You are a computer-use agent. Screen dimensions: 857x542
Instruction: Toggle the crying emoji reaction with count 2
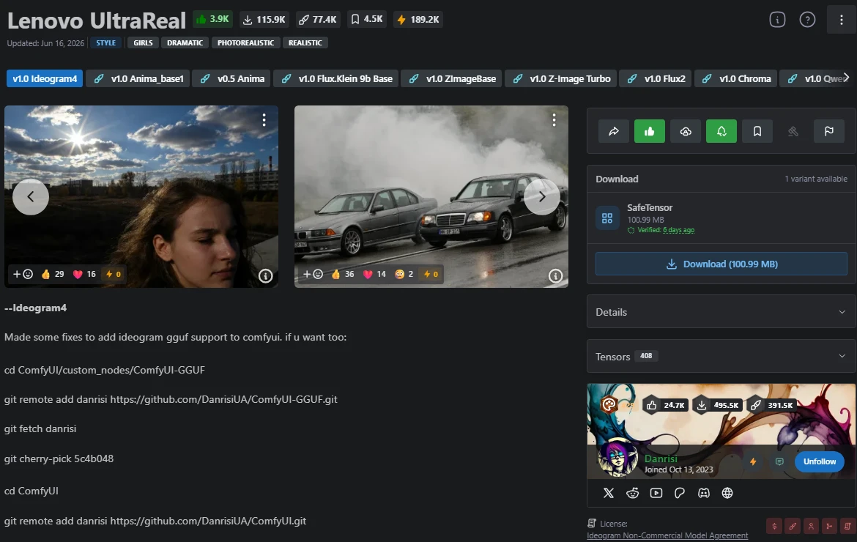coord(404,274)
